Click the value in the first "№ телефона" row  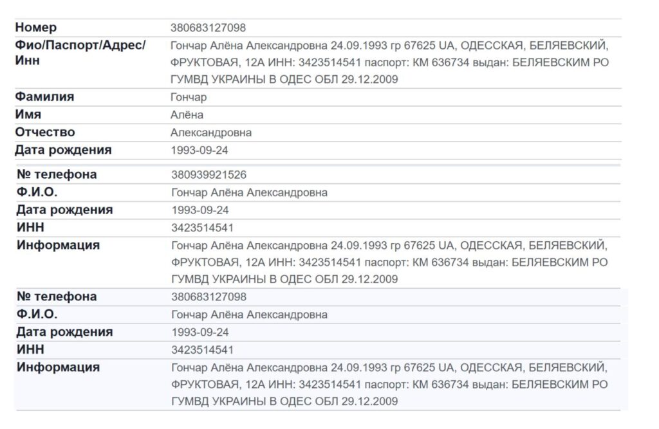coord(209,175)
